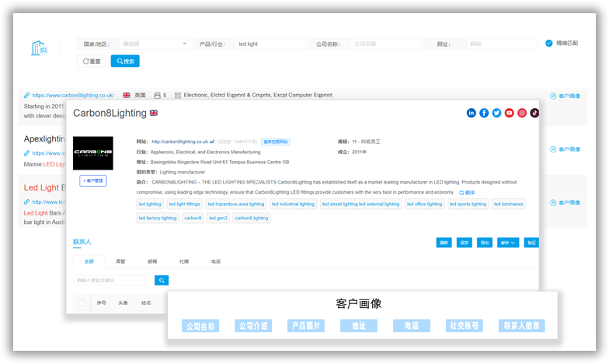The width and height of the screenshot is (609, 364).
Task: Click magnifier search button in contacts section
Action: click(162, 280)
